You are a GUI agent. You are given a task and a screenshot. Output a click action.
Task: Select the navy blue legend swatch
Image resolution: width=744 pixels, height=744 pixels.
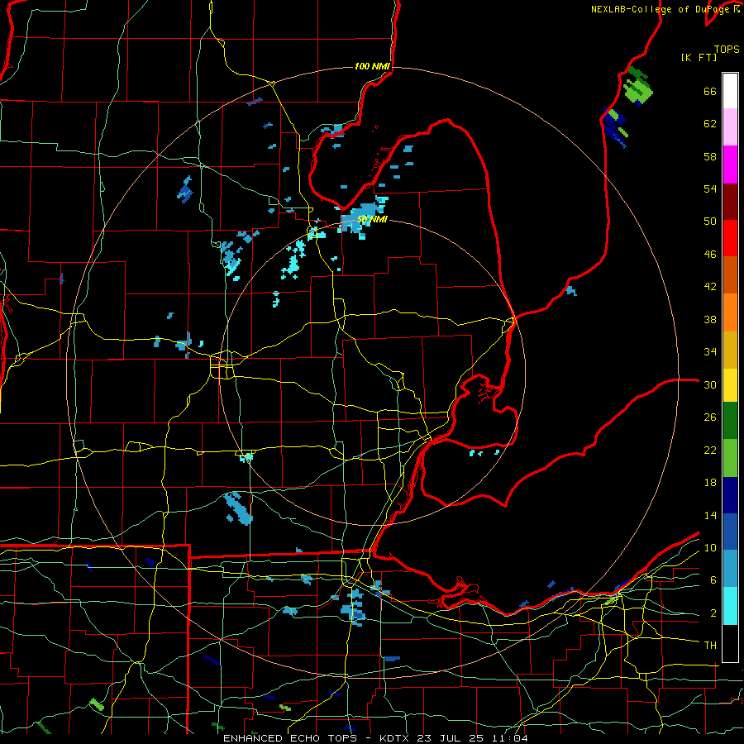click(730, 495)
